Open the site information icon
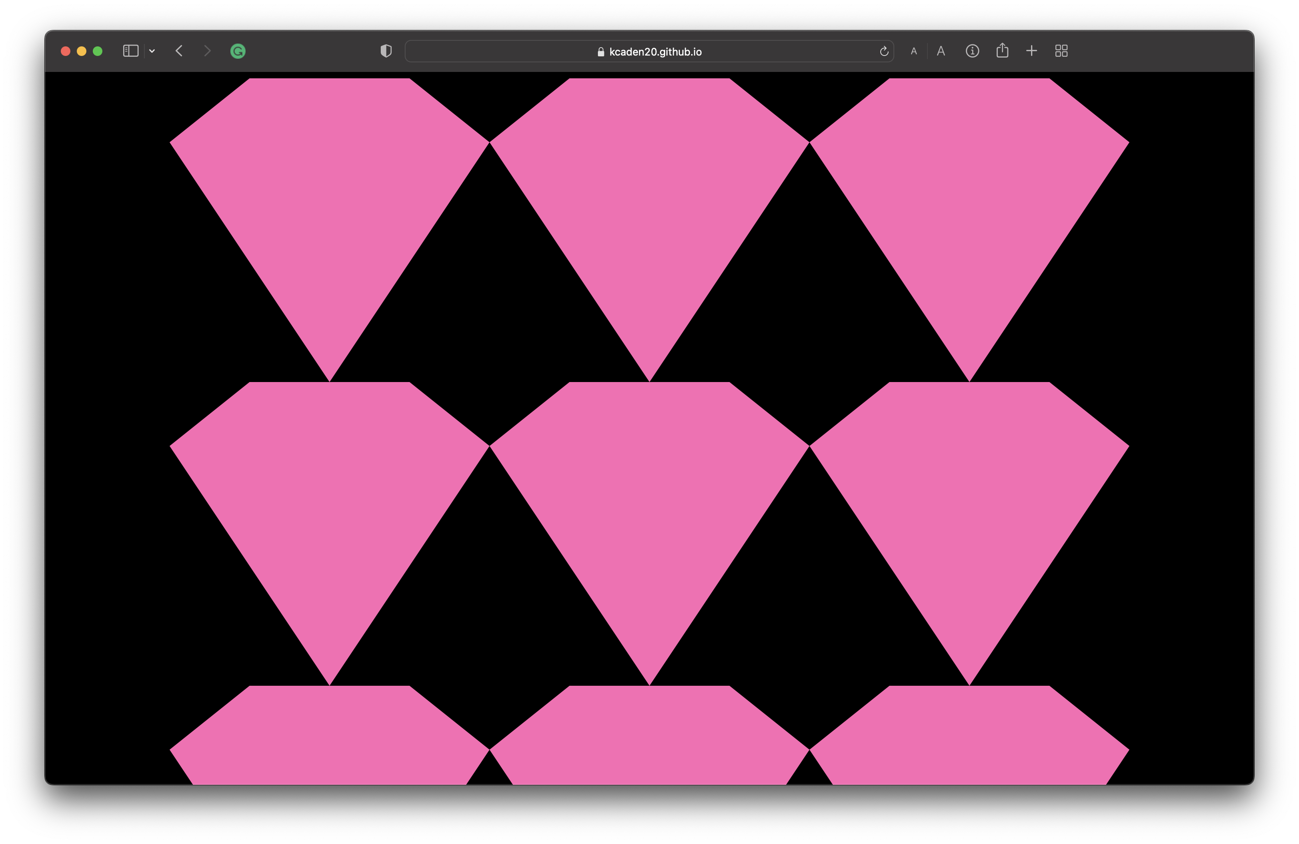 (x=972, y=51)
